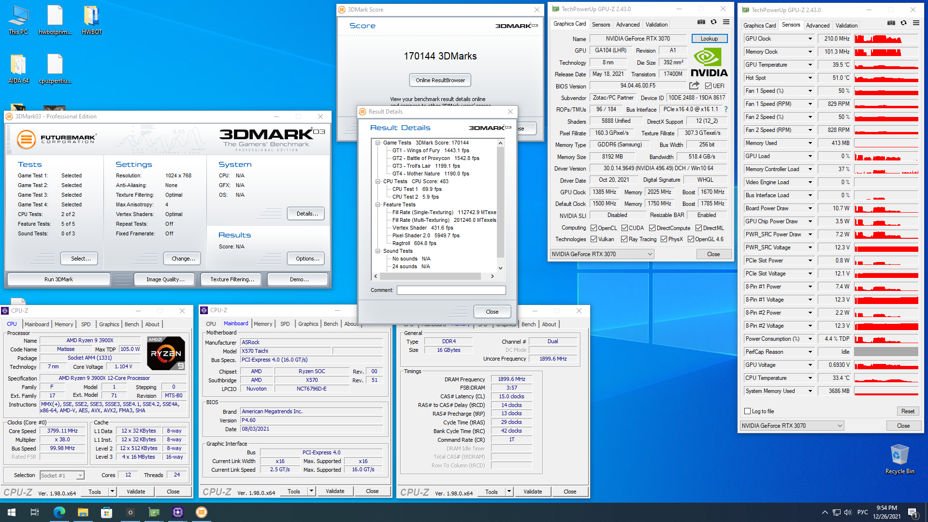Click refresh icon in Sensors GPU-Z window
Viewport: 928px width, 522px height.
903,23
